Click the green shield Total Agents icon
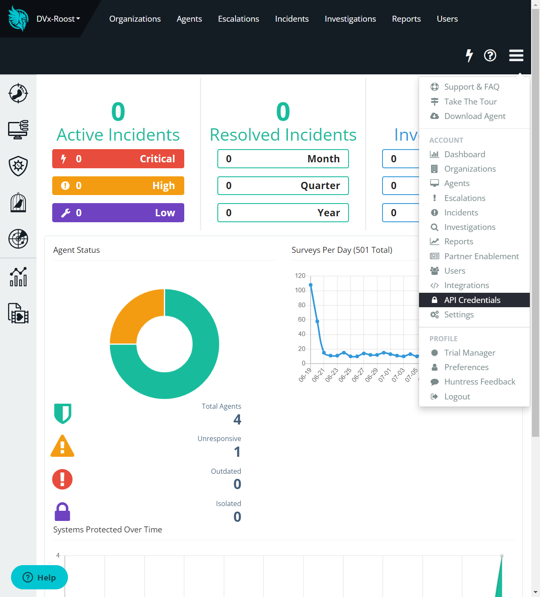Viewport: 540px width, 597px height. point(63,413)
